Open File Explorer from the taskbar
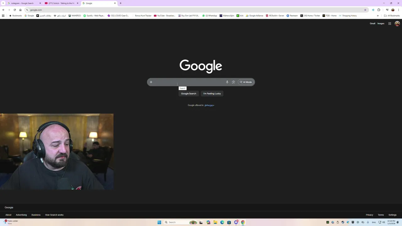The image size is (402, 226). pos(215,223)
